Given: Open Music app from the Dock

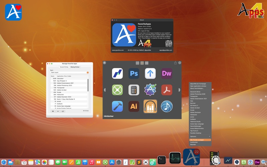Looking at the screenshot, I should click(91, 162).
